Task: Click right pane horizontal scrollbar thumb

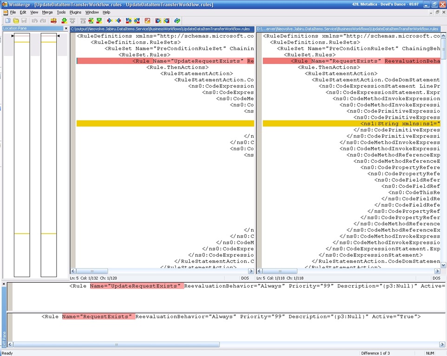Action: point(280,271)
